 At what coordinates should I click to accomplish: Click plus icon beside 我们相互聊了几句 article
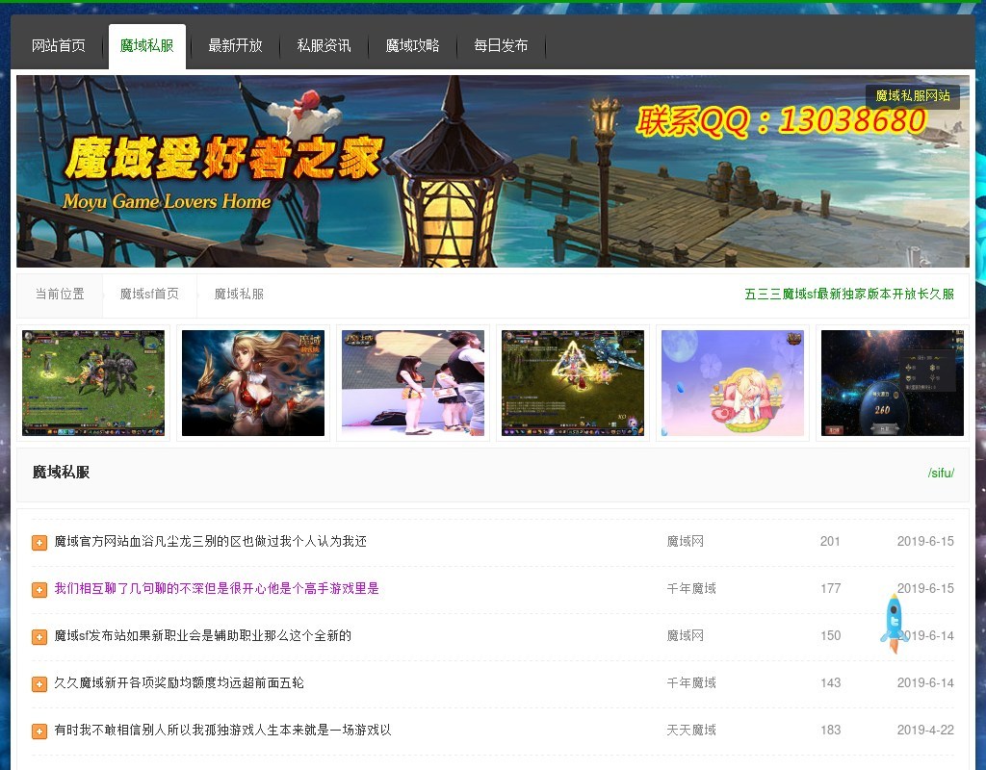click(x=39, y=590)
